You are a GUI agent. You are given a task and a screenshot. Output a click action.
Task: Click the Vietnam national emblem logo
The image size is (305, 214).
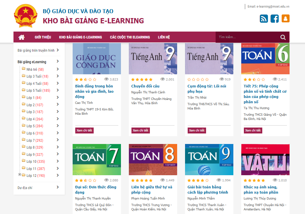coord(26,16)
